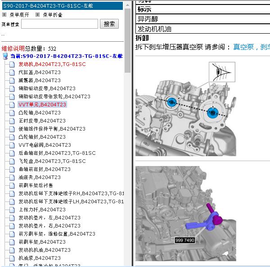This screenshot has height=267, width=270.
Task: Open 发动机后部下支撑绝缘子RH entry
Action: (71, 193)
